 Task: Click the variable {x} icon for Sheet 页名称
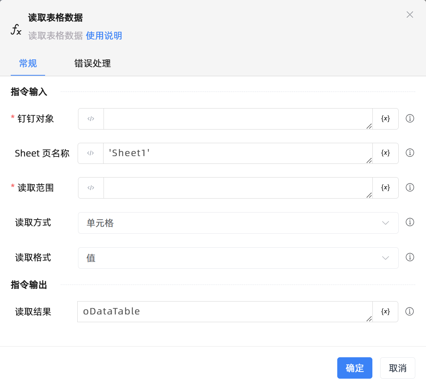385,153
